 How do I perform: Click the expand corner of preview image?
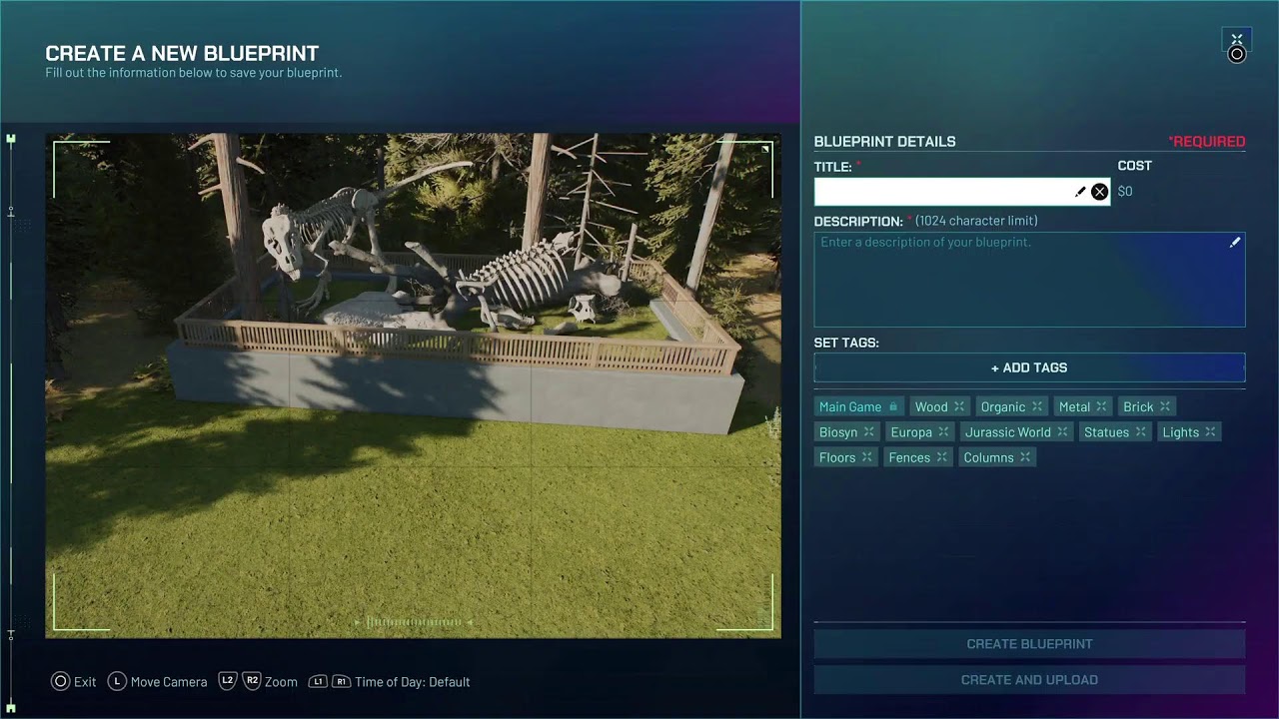[765, 150]
